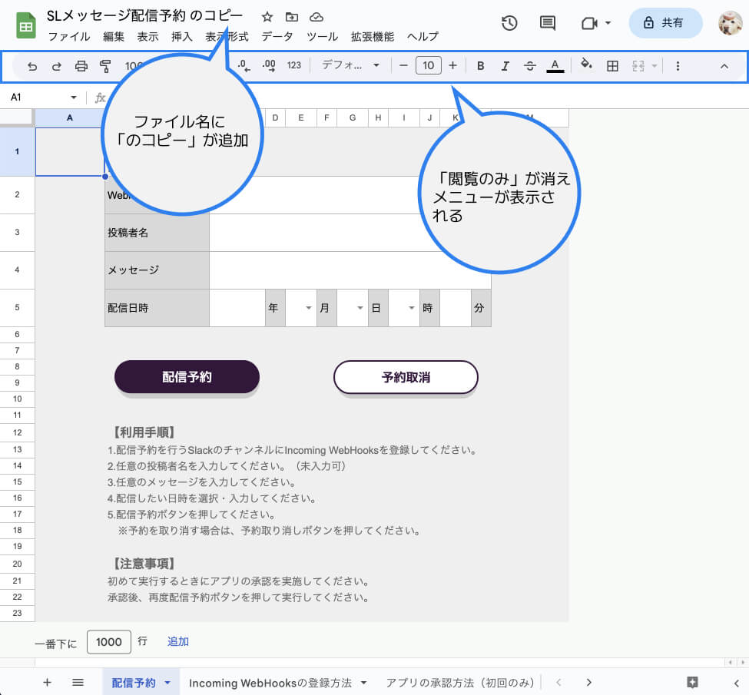
Task: Expand merge cells options arrow
Action: pyautogui.click(x=655, y=66)
